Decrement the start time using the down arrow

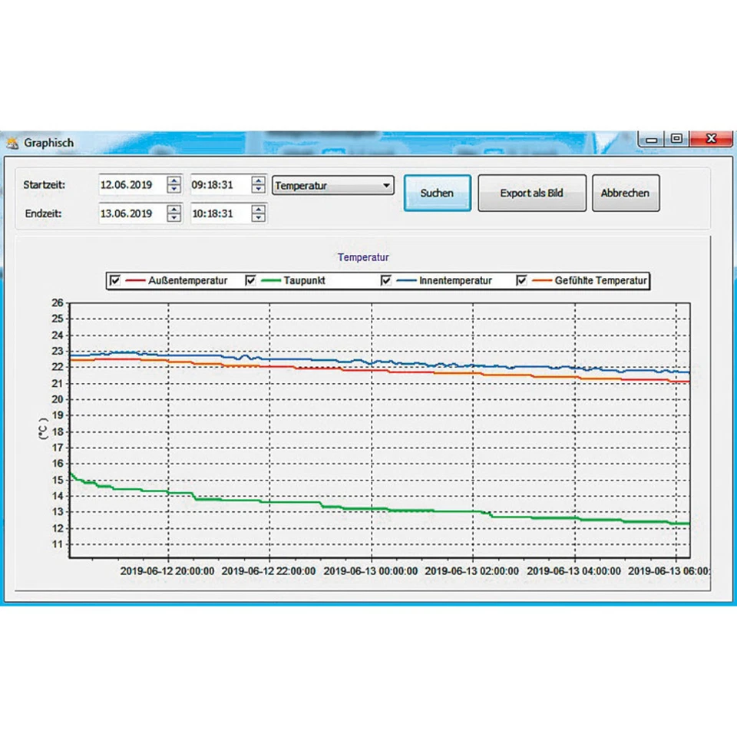point(258,190)
